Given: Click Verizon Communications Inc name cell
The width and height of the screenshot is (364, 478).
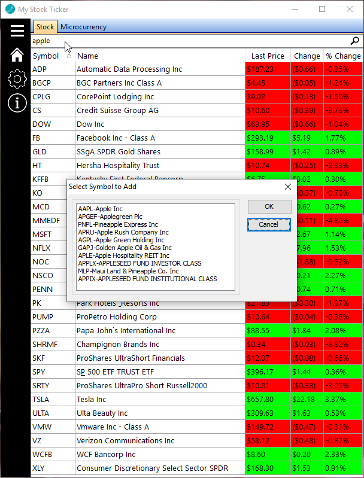Looking at the screenshot, I should coord(160,441).
